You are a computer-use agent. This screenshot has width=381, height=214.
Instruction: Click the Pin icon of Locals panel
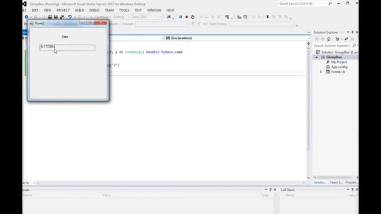click(270, 190)
